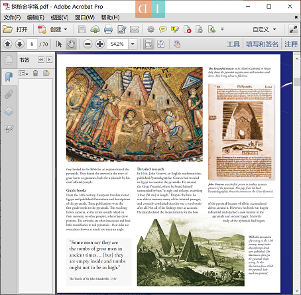The image size is (301, 295).
Task: Expand the 创建 dropdown arrow
Action: tap(66, 29)
